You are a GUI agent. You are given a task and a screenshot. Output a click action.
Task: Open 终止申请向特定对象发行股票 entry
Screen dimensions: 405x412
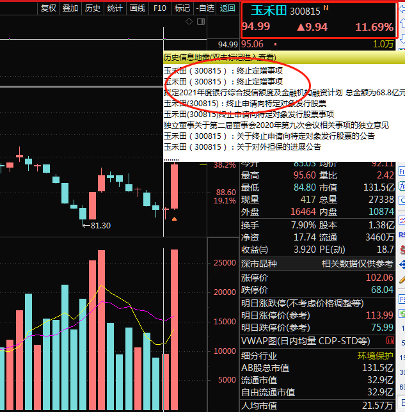click(245, 103)
